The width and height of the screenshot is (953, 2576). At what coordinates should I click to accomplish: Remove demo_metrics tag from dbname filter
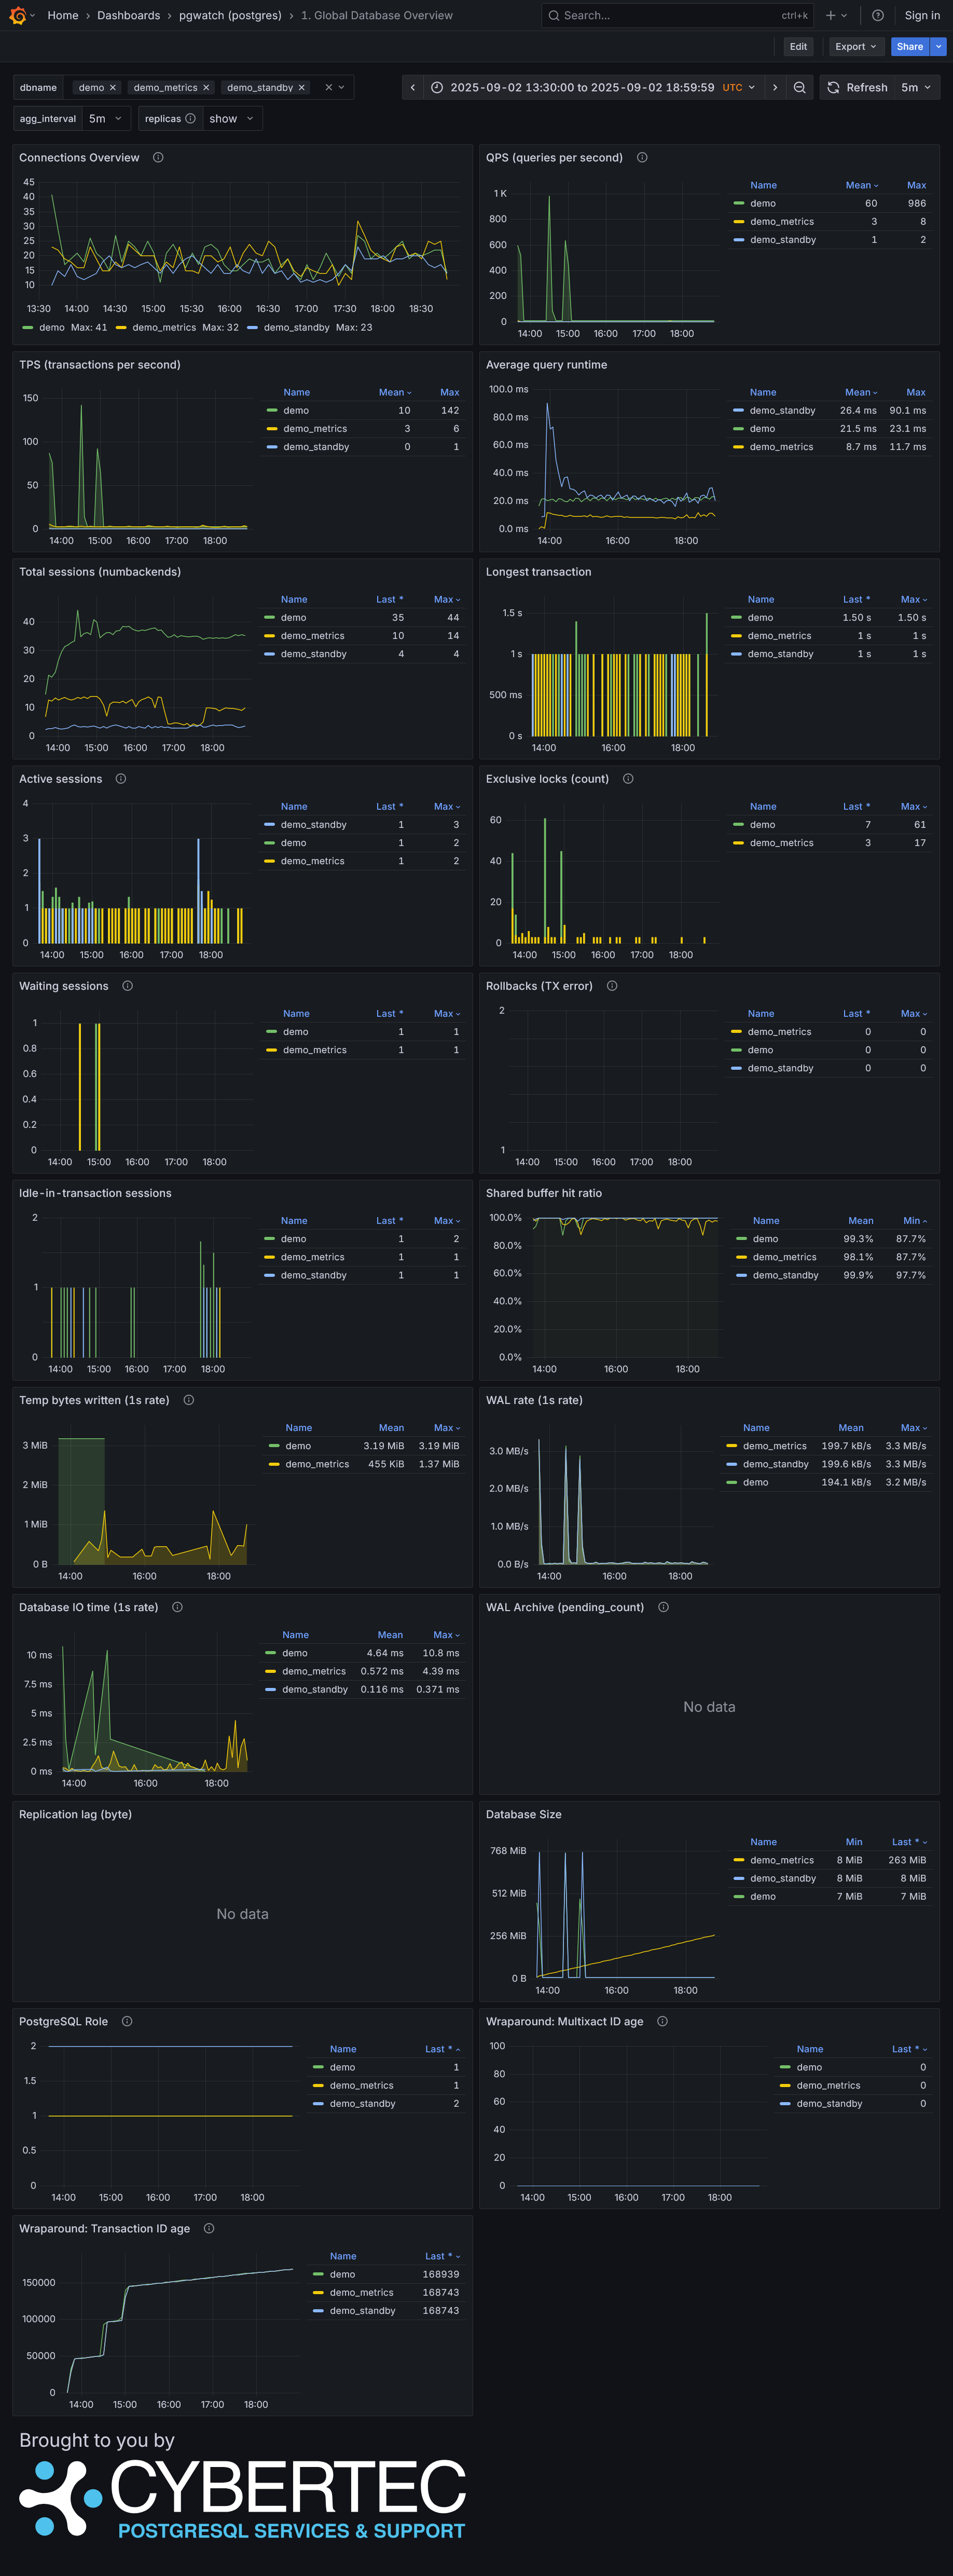[x=206, y=88]
